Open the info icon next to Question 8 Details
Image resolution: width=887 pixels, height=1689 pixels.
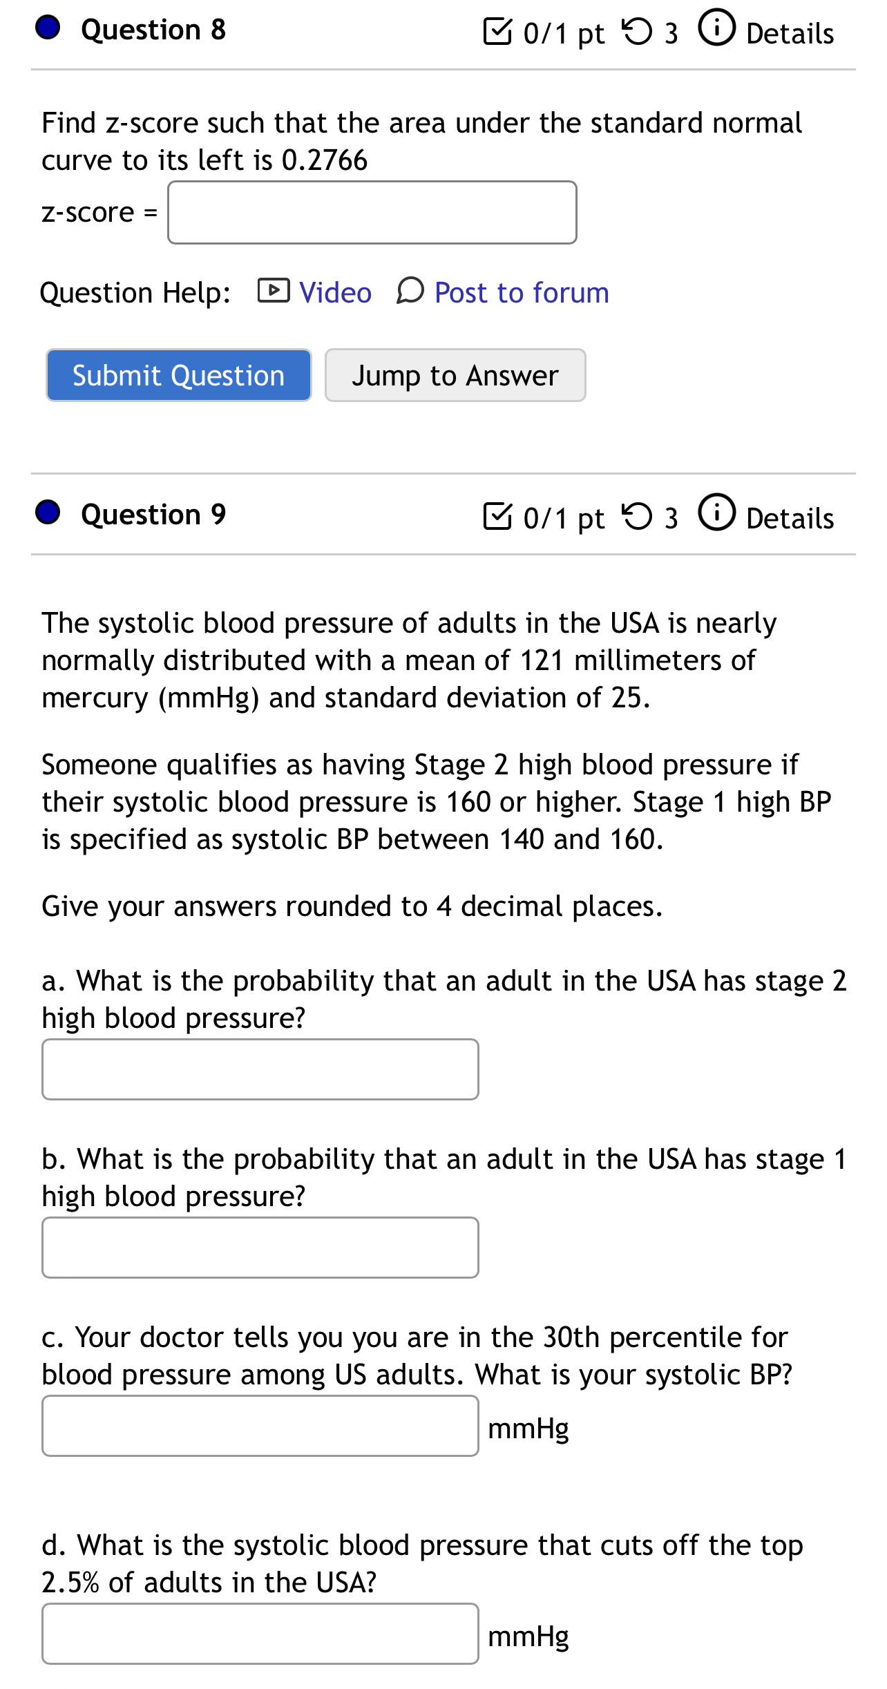(x=716, y=29)
